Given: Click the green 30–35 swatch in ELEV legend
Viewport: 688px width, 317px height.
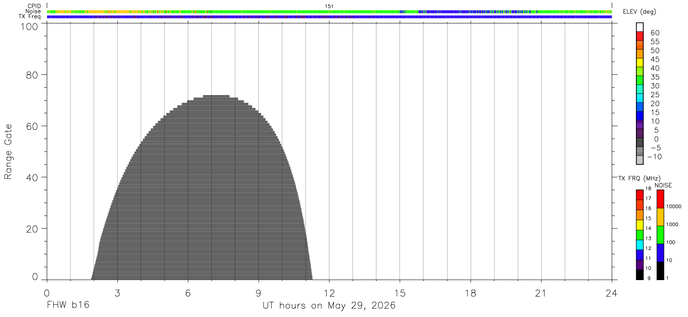Looking at the screenshot, I should click(x=640, y=81).
